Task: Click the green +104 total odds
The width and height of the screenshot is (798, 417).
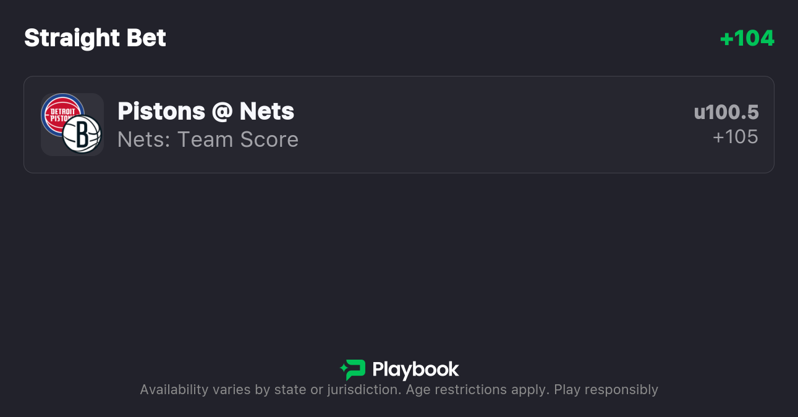Action: tap(747, 38)
